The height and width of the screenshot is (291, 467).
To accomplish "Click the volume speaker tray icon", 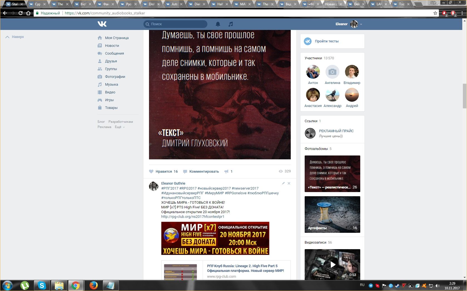I will tap(438, 286).
